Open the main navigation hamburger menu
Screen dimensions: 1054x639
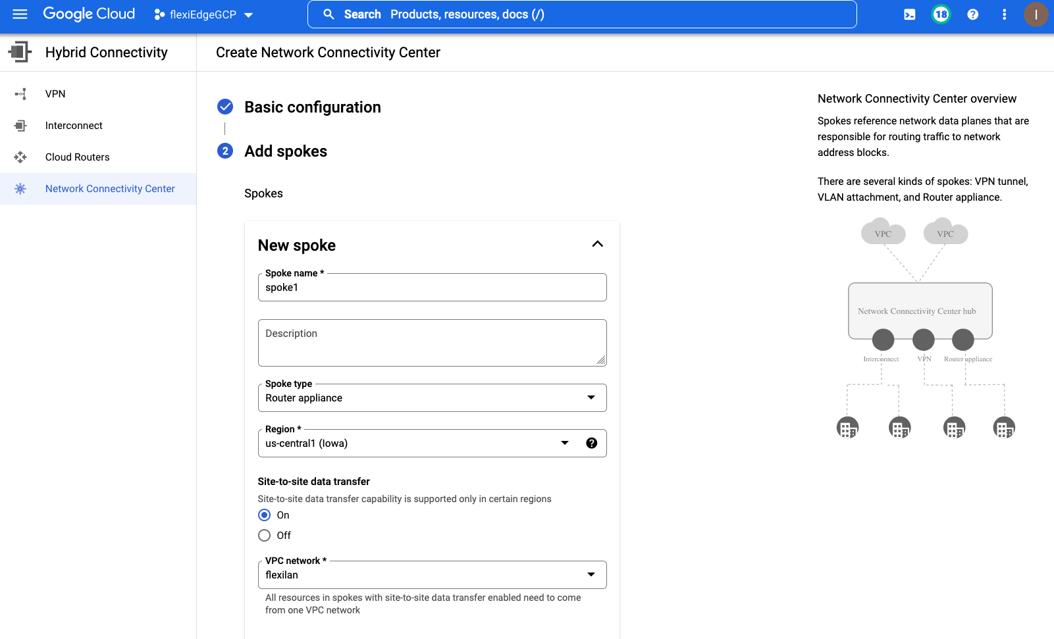click(x=20, y=14)
